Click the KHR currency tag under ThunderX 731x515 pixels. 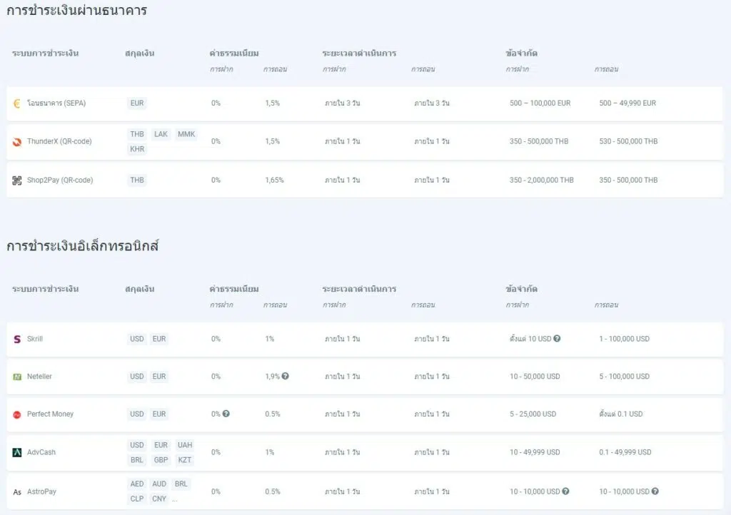coord(137,149)
